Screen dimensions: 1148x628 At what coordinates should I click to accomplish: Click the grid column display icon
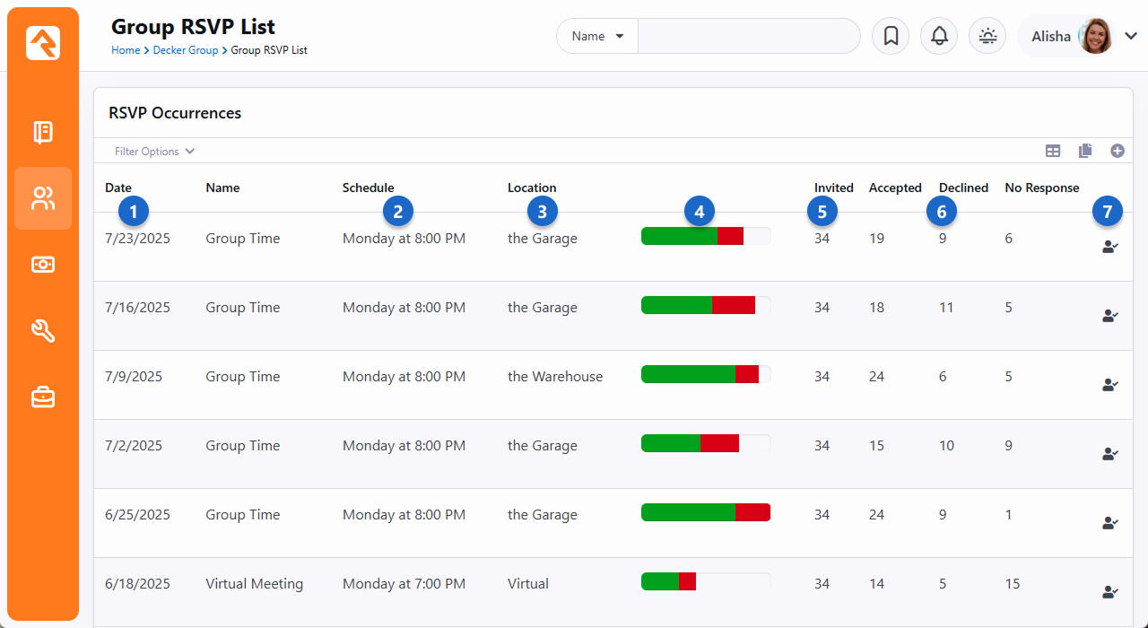[1053, 151]
